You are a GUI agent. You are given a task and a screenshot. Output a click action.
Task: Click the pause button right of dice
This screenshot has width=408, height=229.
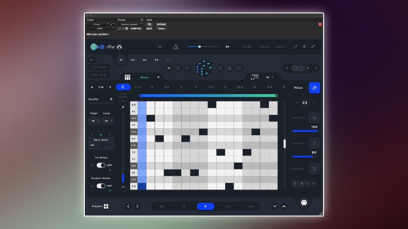[220, 68]
